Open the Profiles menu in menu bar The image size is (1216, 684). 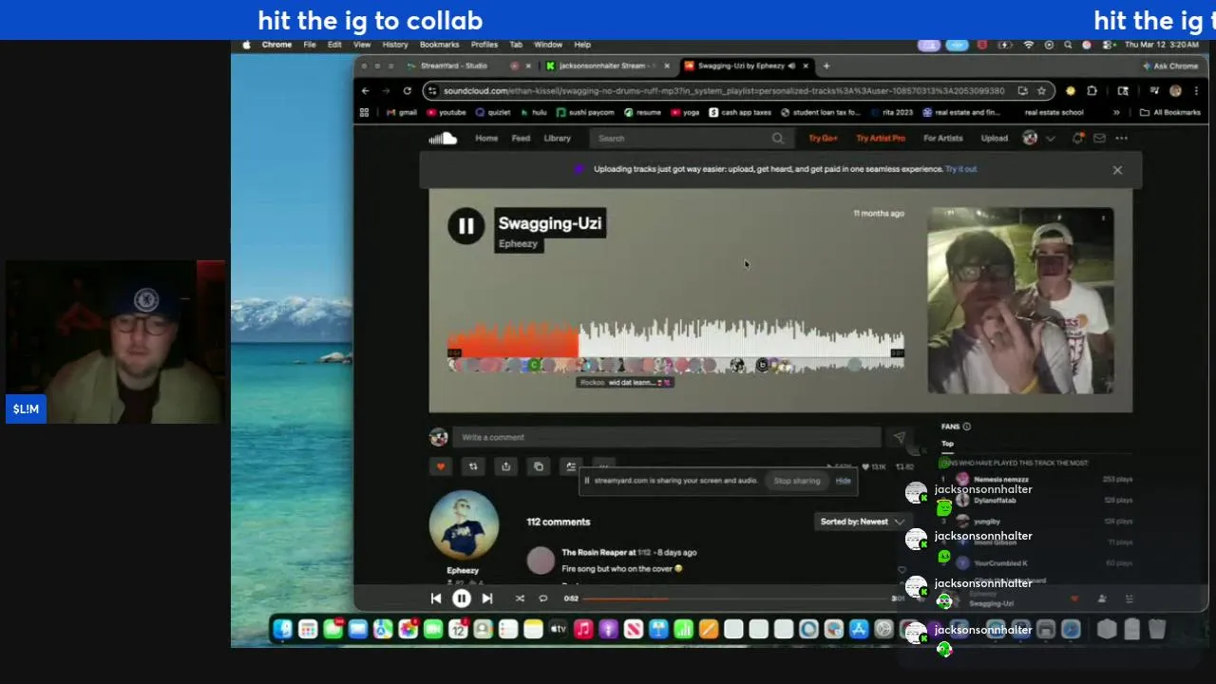[x=484, y=45]
